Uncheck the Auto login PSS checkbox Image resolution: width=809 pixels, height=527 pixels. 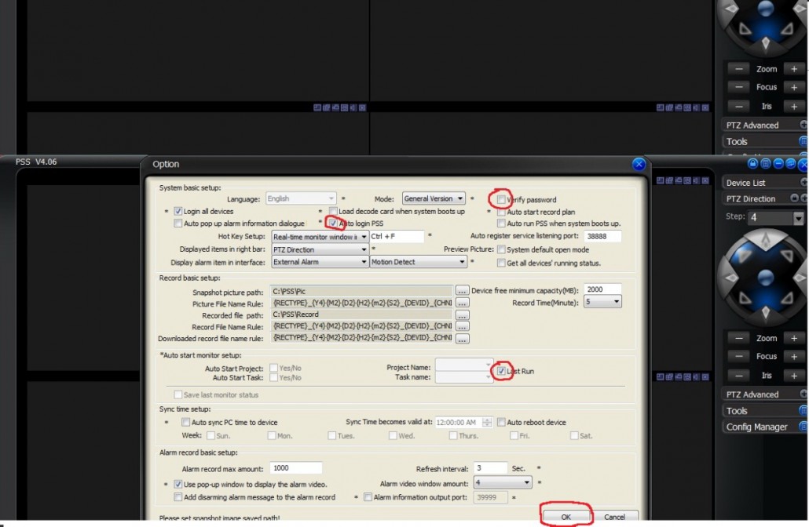334,224
